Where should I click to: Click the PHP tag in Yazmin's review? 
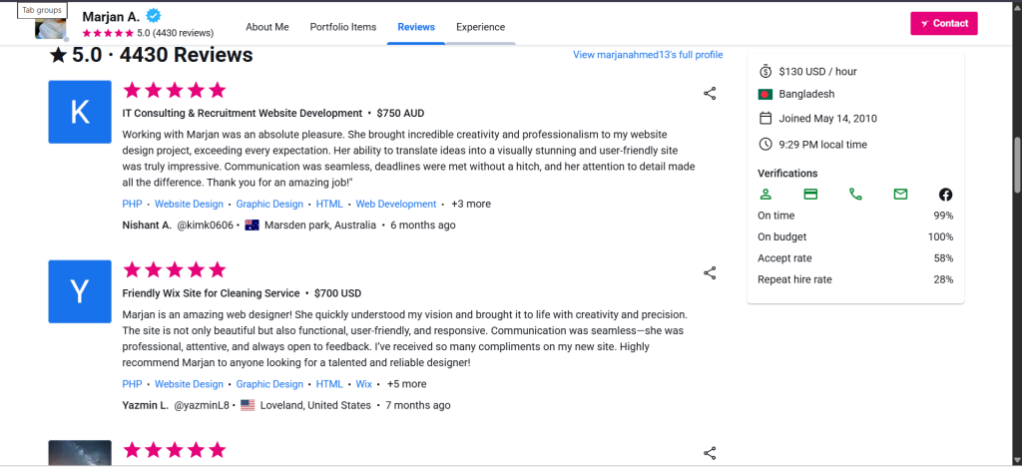133,383
